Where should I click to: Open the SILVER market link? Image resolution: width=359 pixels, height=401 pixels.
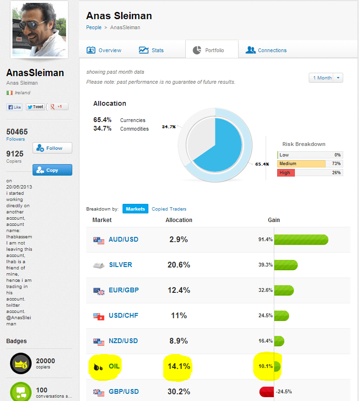click(121, 265)
